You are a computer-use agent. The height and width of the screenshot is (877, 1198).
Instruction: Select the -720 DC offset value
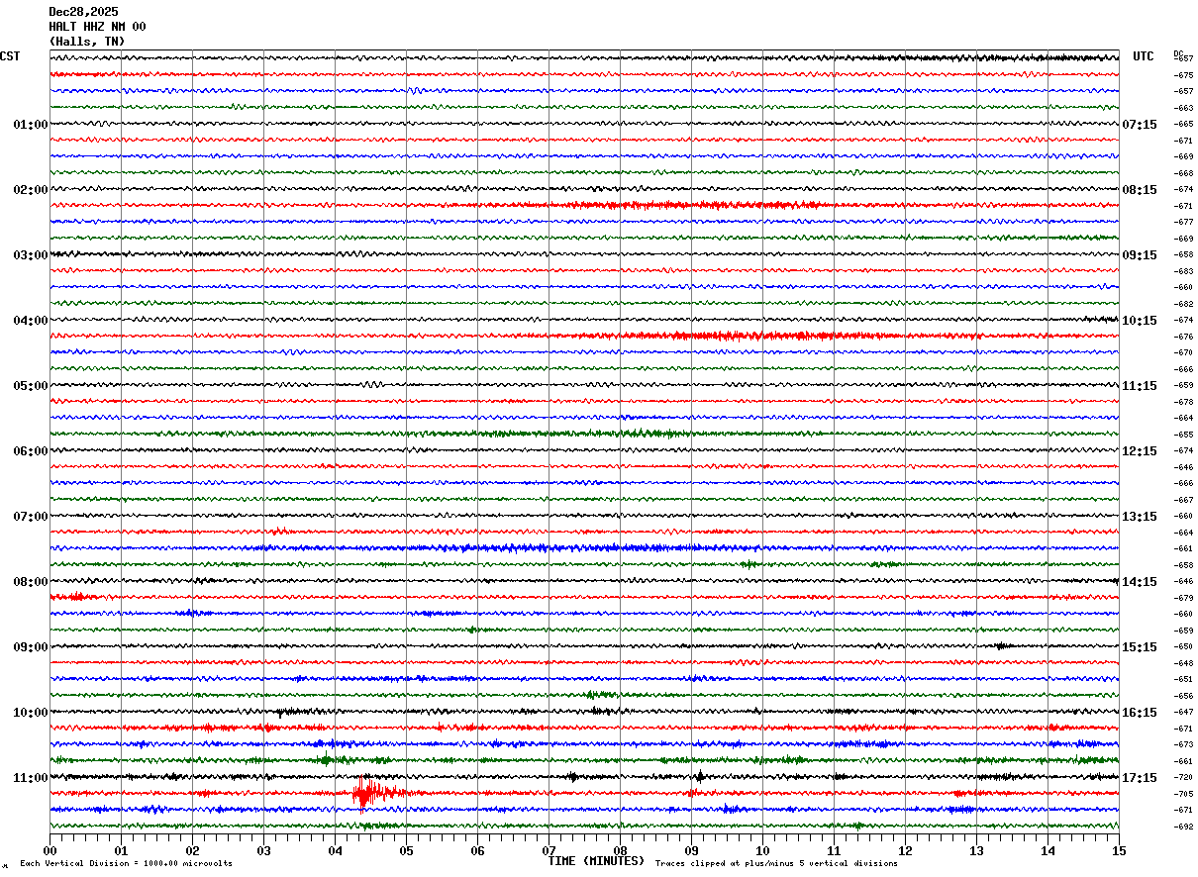(x=1183, y=778)
